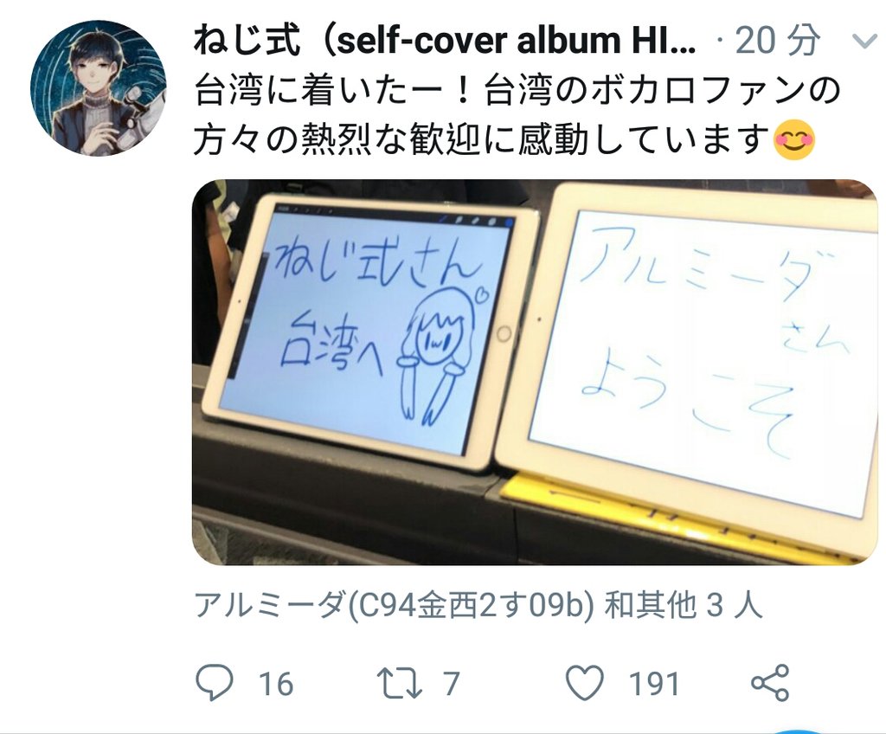The image size is (886, 734).
Task: Click the reply count 16
Action: tap(276, 683)
